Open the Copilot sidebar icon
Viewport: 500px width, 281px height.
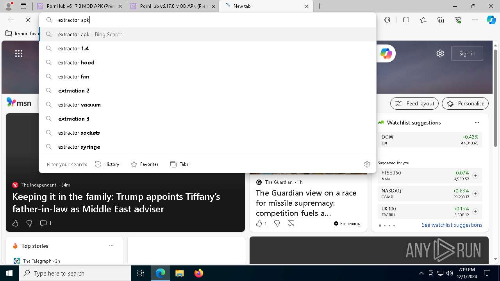click(x=491, y=20)
